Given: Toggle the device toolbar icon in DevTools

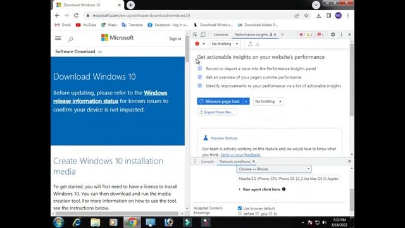Looking at the screenshot, I should click(x=203, y=34).
